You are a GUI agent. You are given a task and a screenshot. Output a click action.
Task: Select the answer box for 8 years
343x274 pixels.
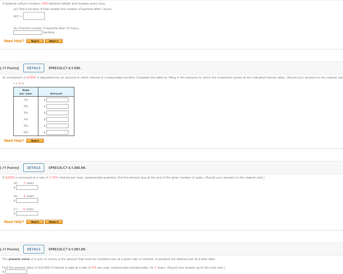pyautogui.click(x=27, y=213)
